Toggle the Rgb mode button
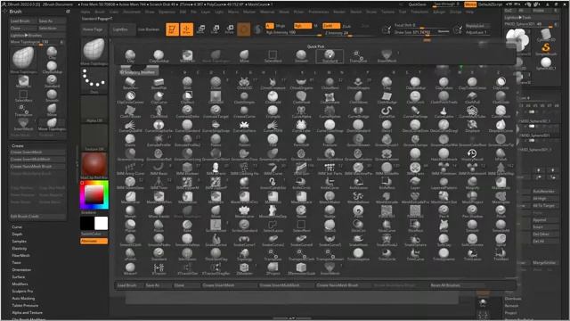Viewport: 570px width, 321px height. point(303,26)
